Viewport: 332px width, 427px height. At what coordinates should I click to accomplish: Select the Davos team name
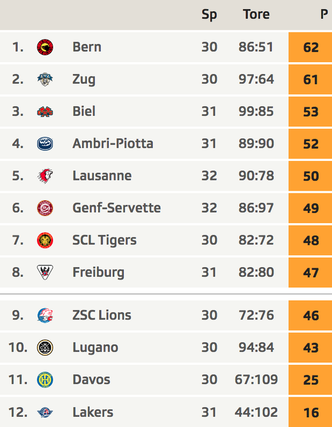coord(91,380)
